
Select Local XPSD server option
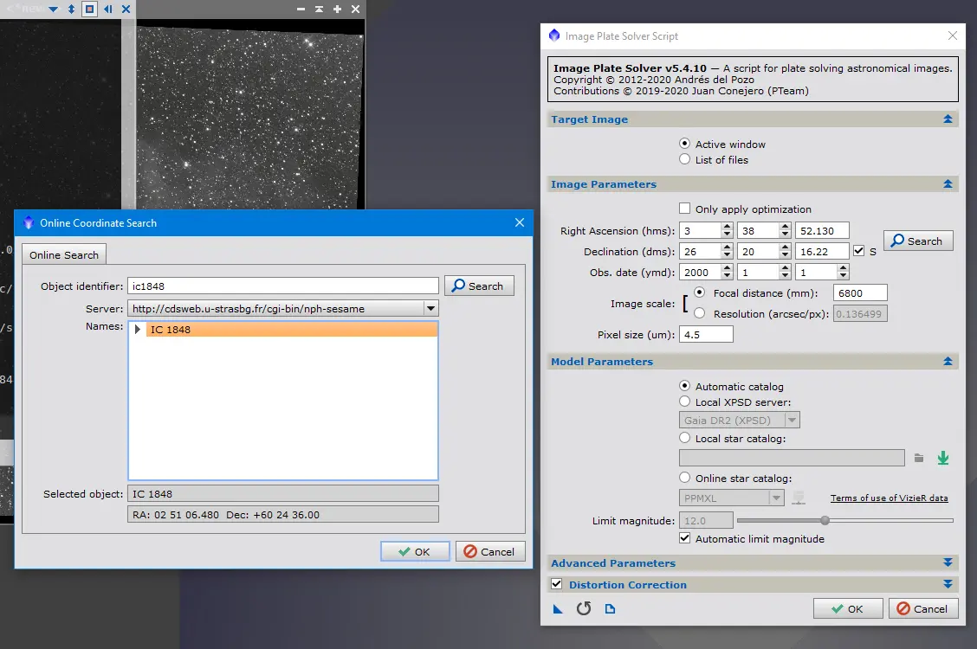click(685, 402)
